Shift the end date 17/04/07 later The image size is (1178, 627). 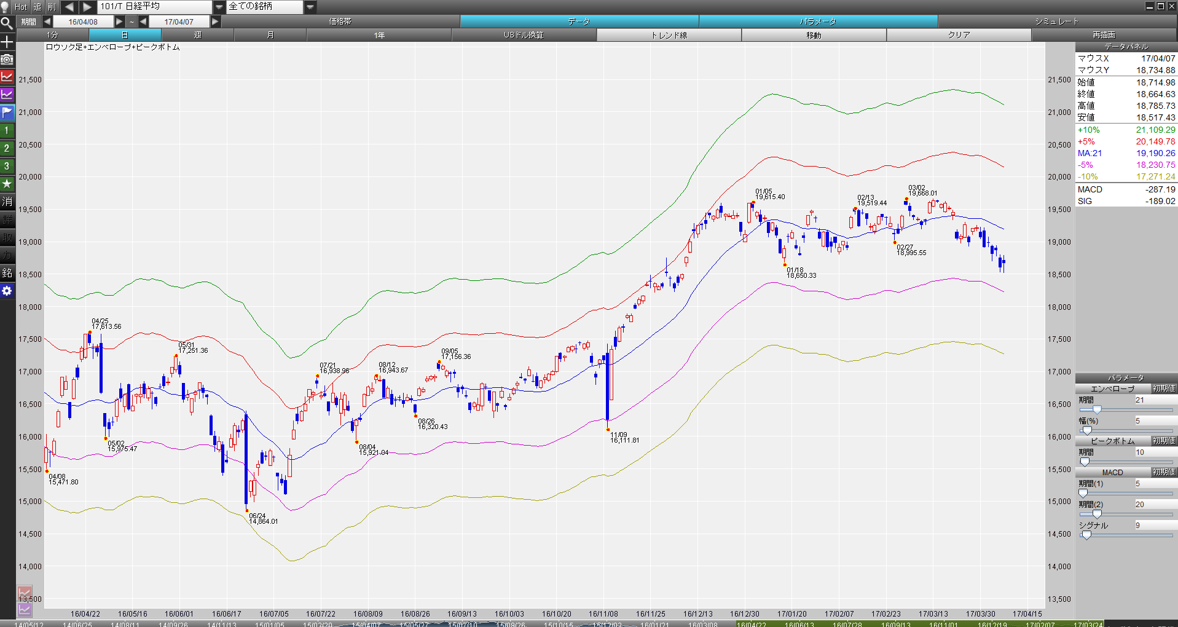coord(215,22)
